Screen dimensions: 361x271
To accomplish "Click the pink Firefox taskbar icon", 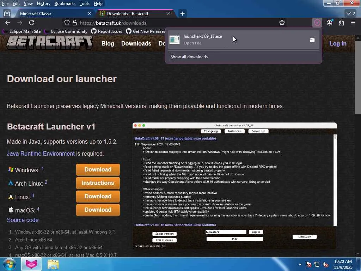I will 31,264.
